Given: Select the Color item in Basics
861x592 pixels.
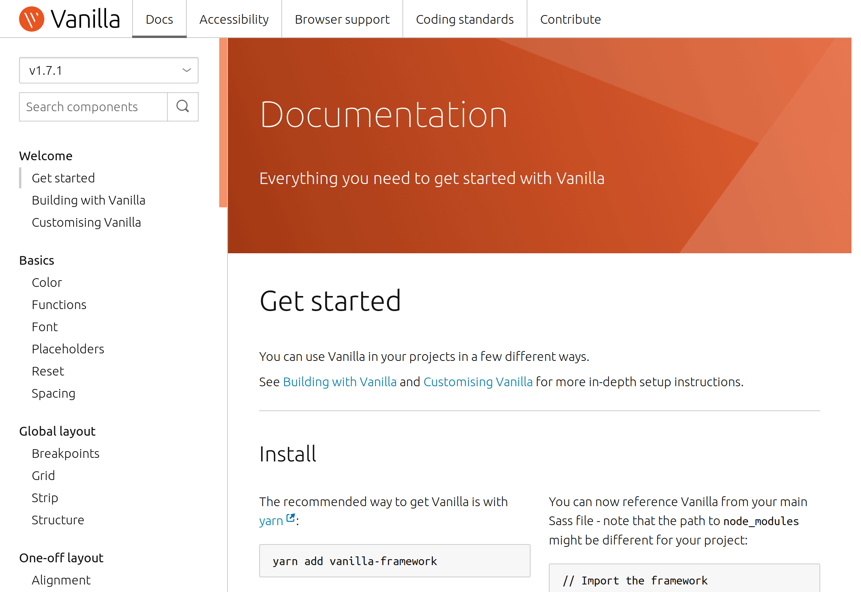Looking at the screenshot, I should (47, 282).
